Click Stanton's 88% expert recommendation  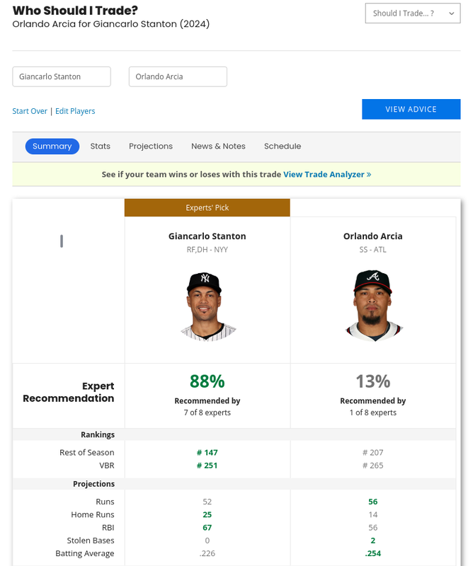tap(207, 381)
